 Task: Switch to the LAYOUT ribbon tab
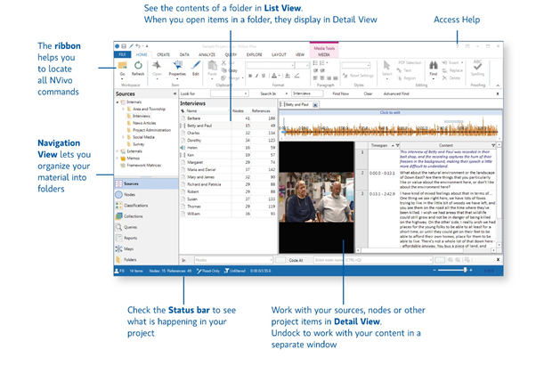[x=279, y=54]
